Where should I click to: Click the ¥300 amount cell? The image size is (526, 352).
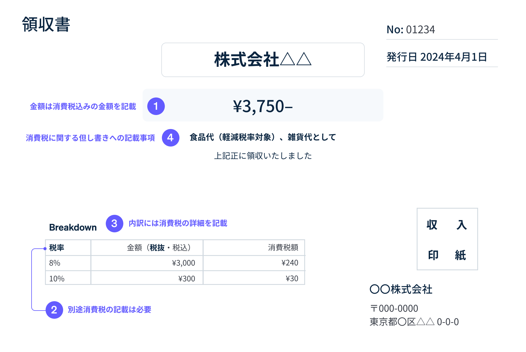coord(147,278)
